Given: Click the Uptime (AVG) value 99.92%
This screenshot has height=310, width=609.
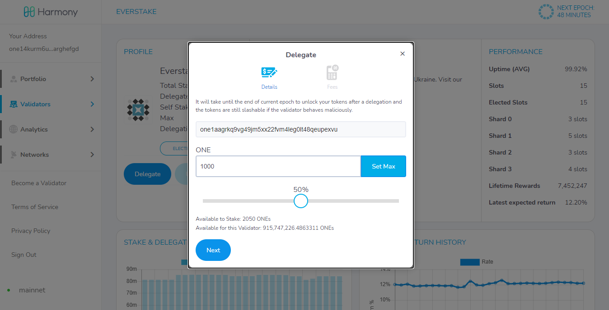Looking at the screenshot, I should click(576, 69).
